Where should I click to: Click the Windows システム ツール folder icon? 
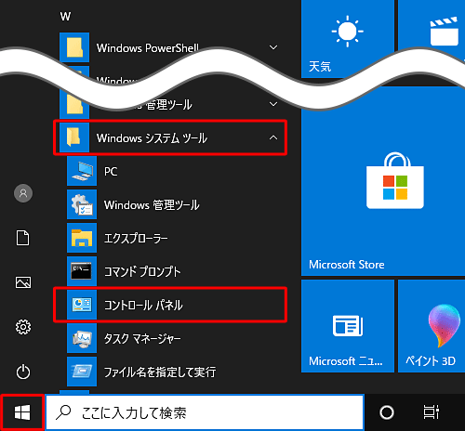click(74, 137)
